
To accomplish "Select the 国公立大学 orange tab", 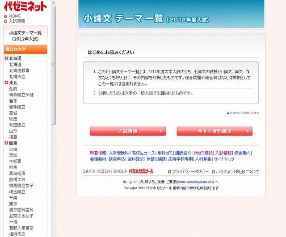I will click(25, 50).
